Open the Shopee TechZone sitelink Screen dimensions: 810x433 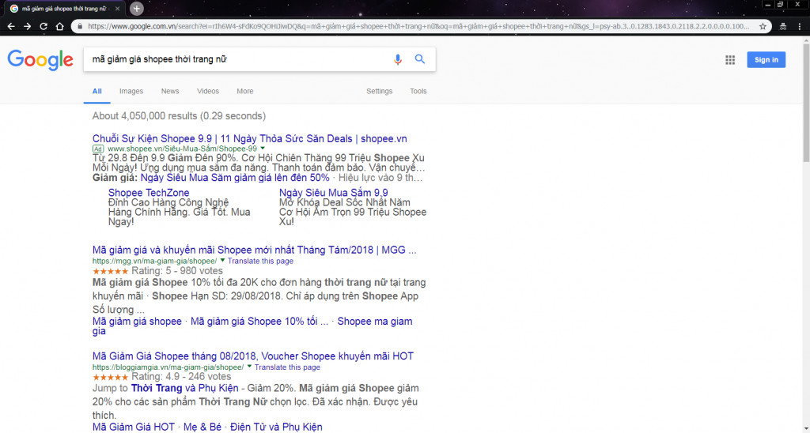[x=147, y=193]
